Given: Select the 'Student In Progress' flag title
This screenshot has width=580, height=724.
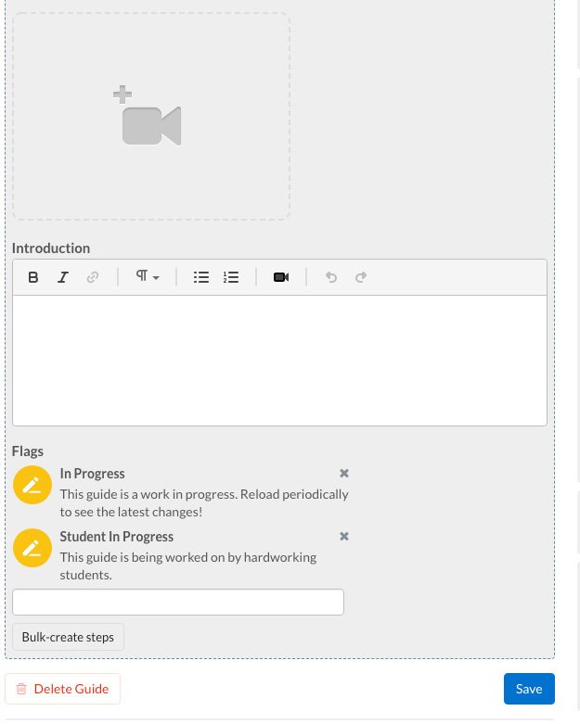Looking at the screenshot, I should (116, 537).
